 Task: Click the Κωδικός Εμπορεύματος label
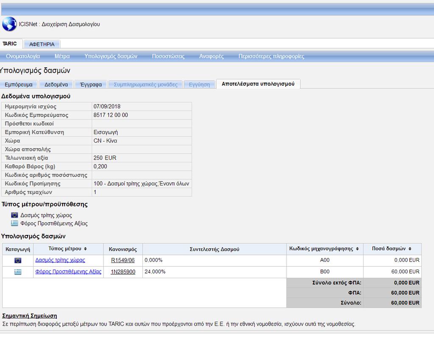pyautogui.click(x=36, y=115)
